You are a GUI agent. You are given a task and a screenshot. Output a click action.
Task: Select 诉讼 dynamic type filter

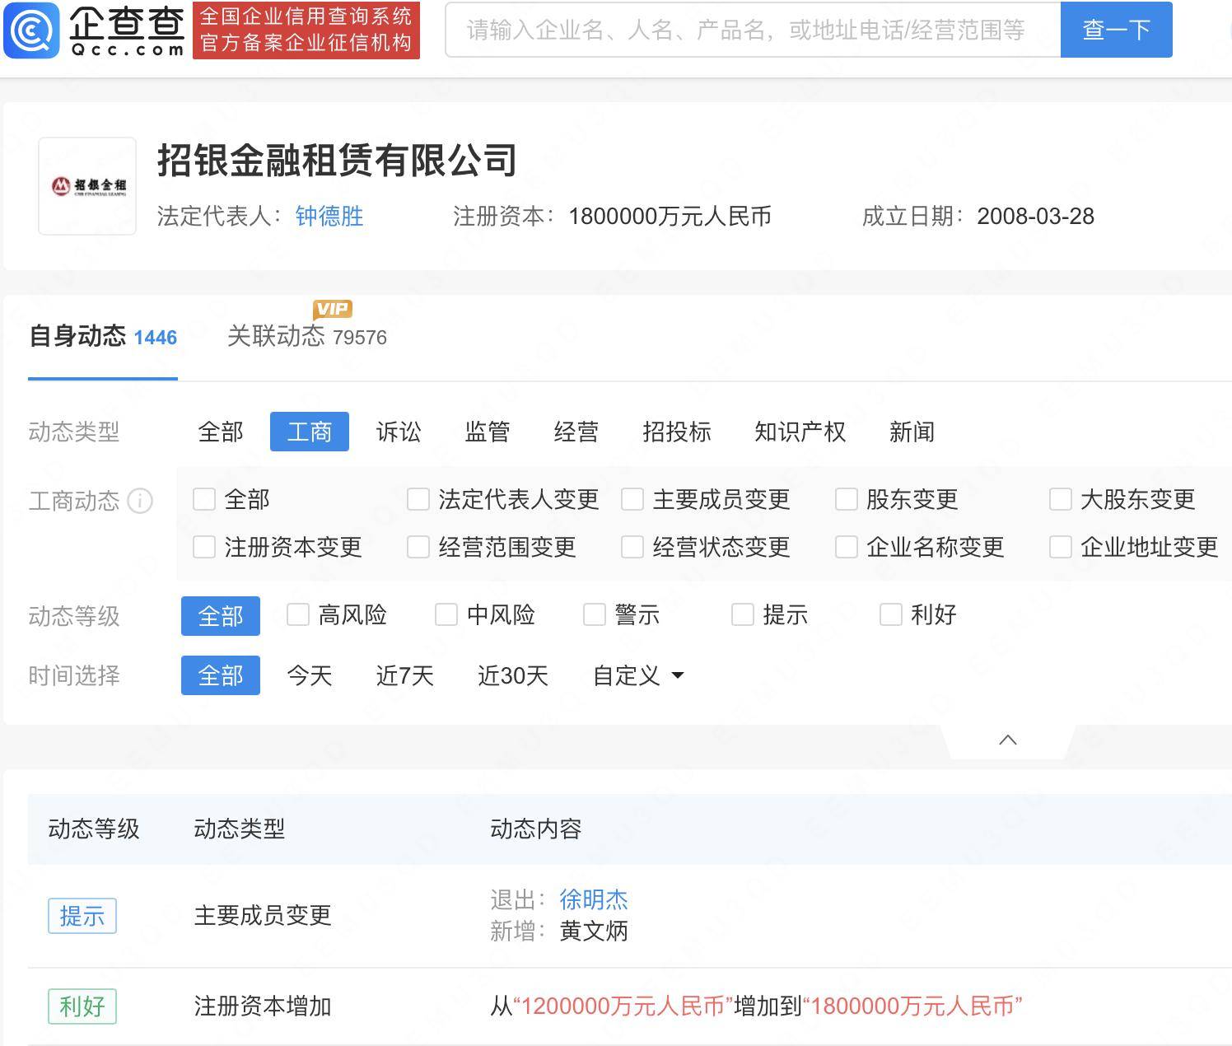pyautogui.click(x=399, y=432)
